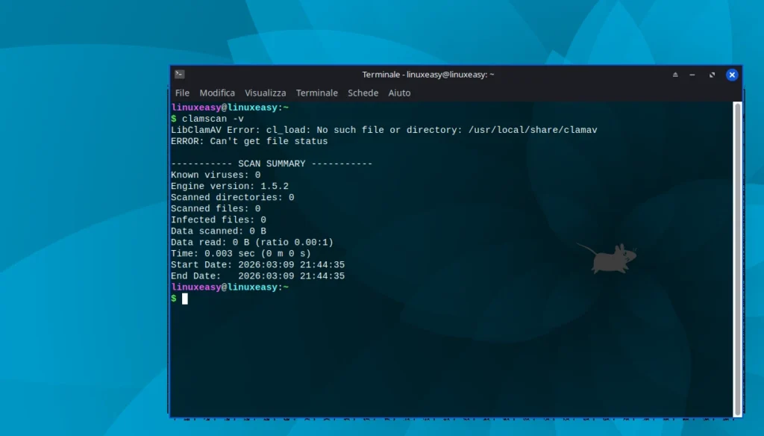Screen dimensions: 764x436
Task: Open the Terminale menu
Action: pyautogui.click(x=316, y=93)
